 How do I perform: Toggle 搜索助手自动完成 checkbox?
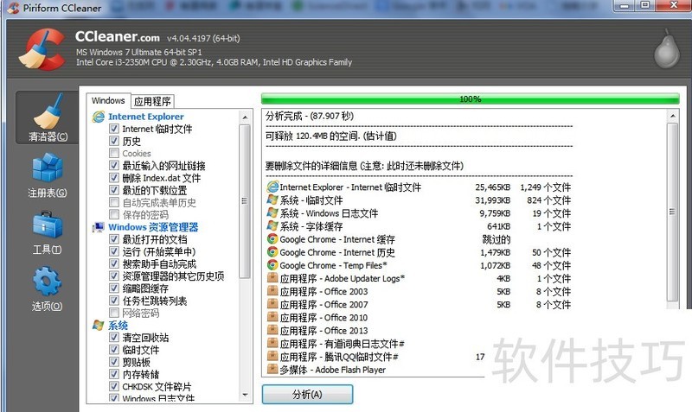[x=114, y=264]
